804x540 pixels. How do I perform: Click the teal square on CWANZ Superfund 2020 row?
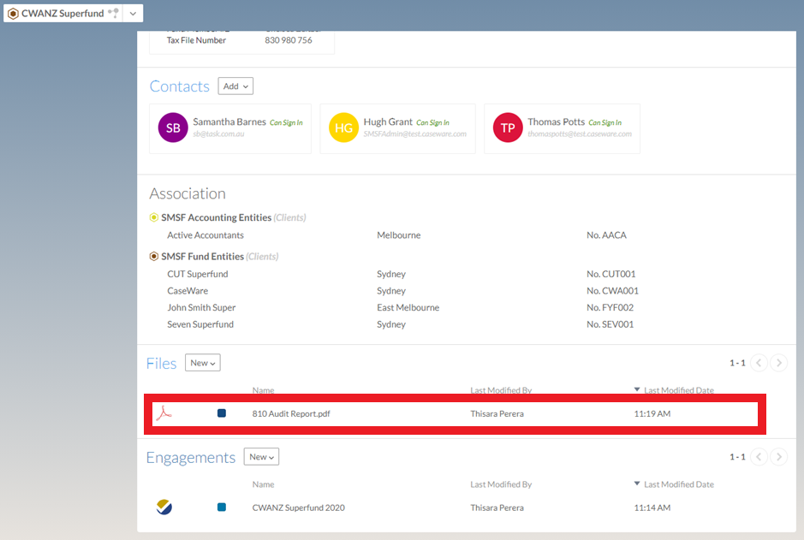222,507
